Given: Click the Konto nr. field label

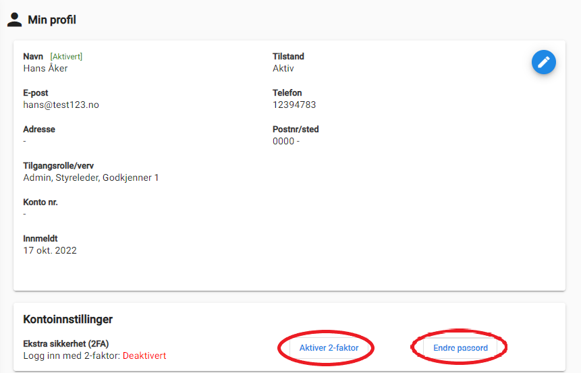Looking at the screenshot, I should tap(40, 202).
